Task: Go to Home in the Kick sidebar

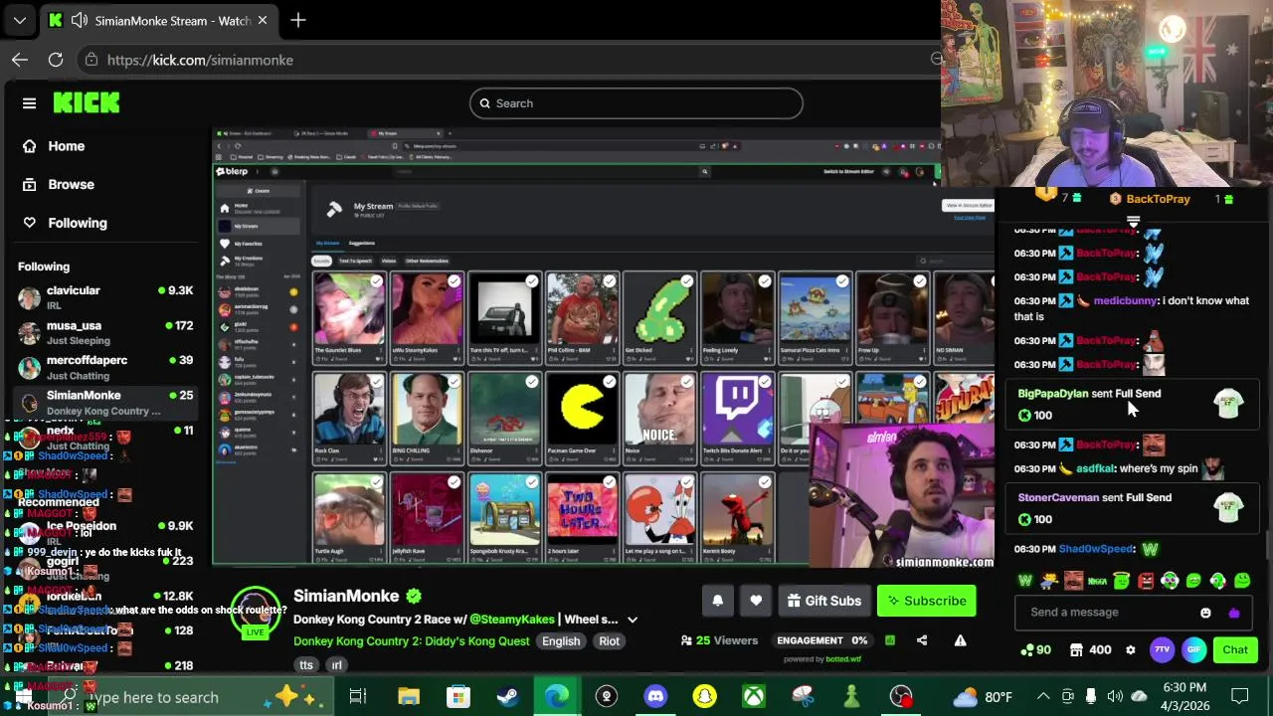Action: (66, 146)
